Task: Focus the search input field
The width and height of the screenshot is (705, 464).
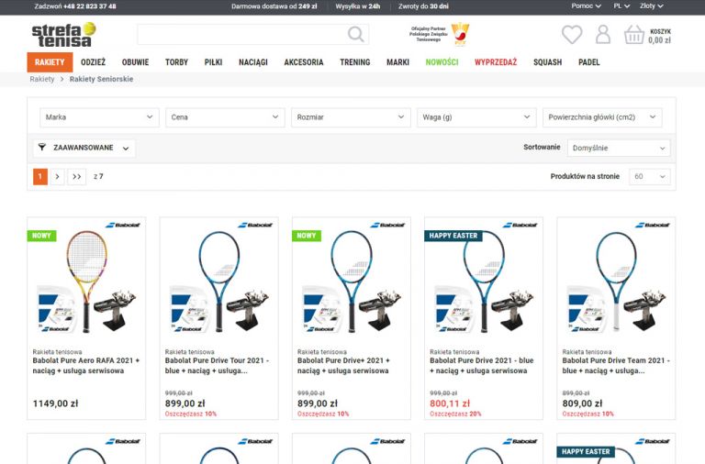Action: pyautogui.click(x=241, y=35)
